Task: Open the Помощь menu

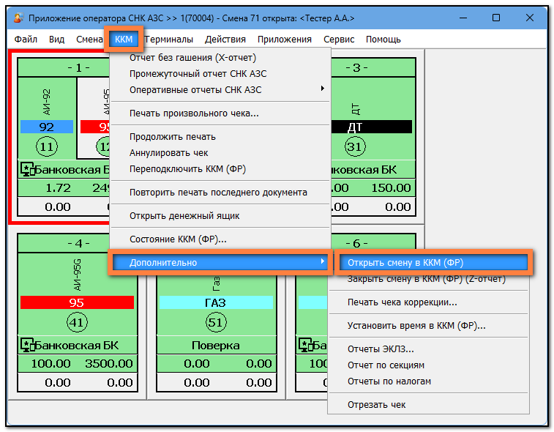Action: 383,40
